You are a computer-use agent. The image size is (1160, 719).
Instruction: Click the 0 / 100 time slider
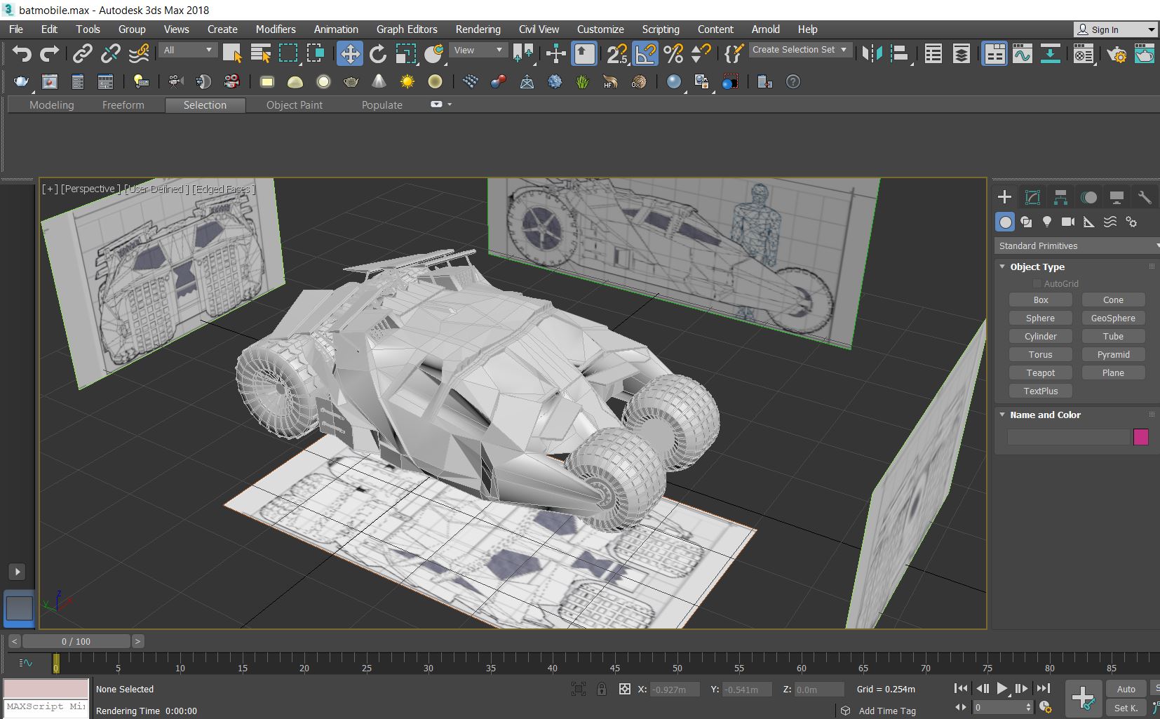(x=76, y=641)
